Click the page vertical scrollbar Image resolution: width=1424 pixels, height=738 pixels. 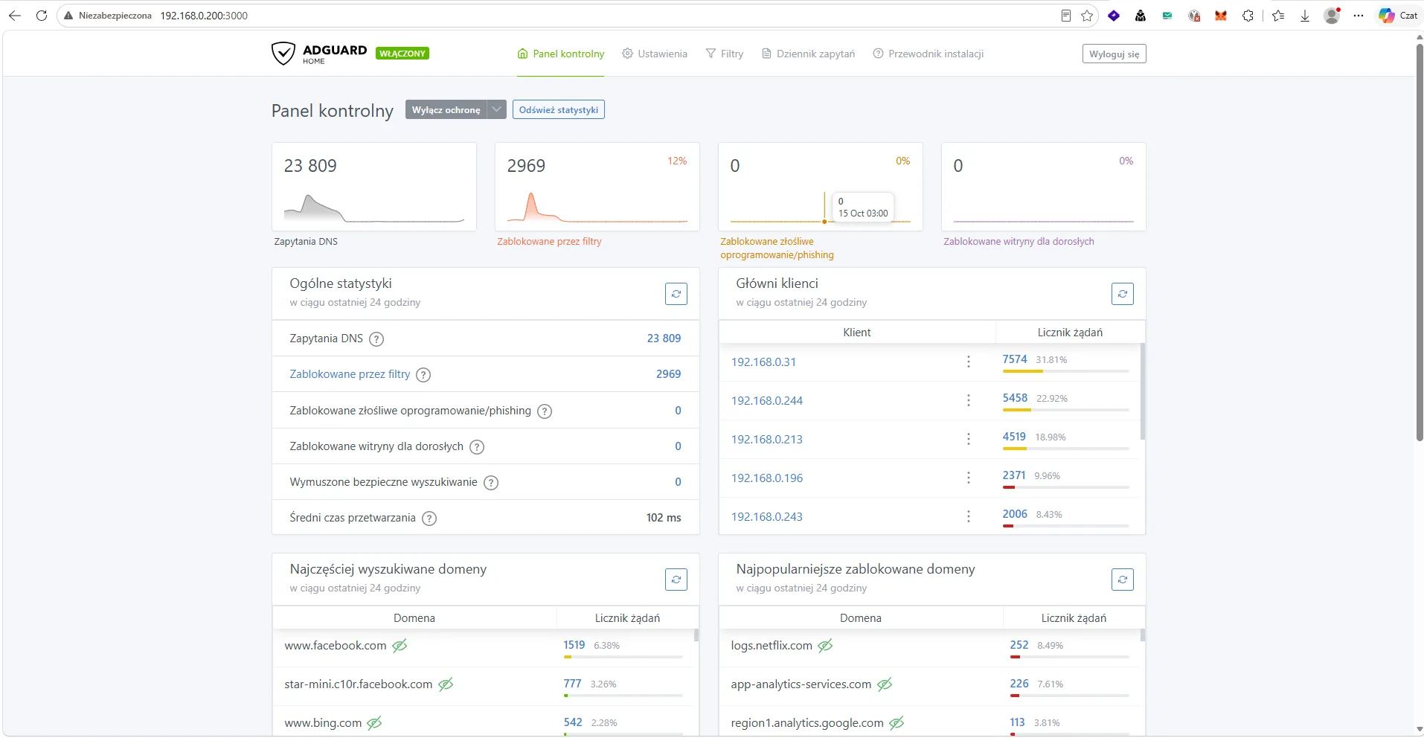click(1419, 242)
